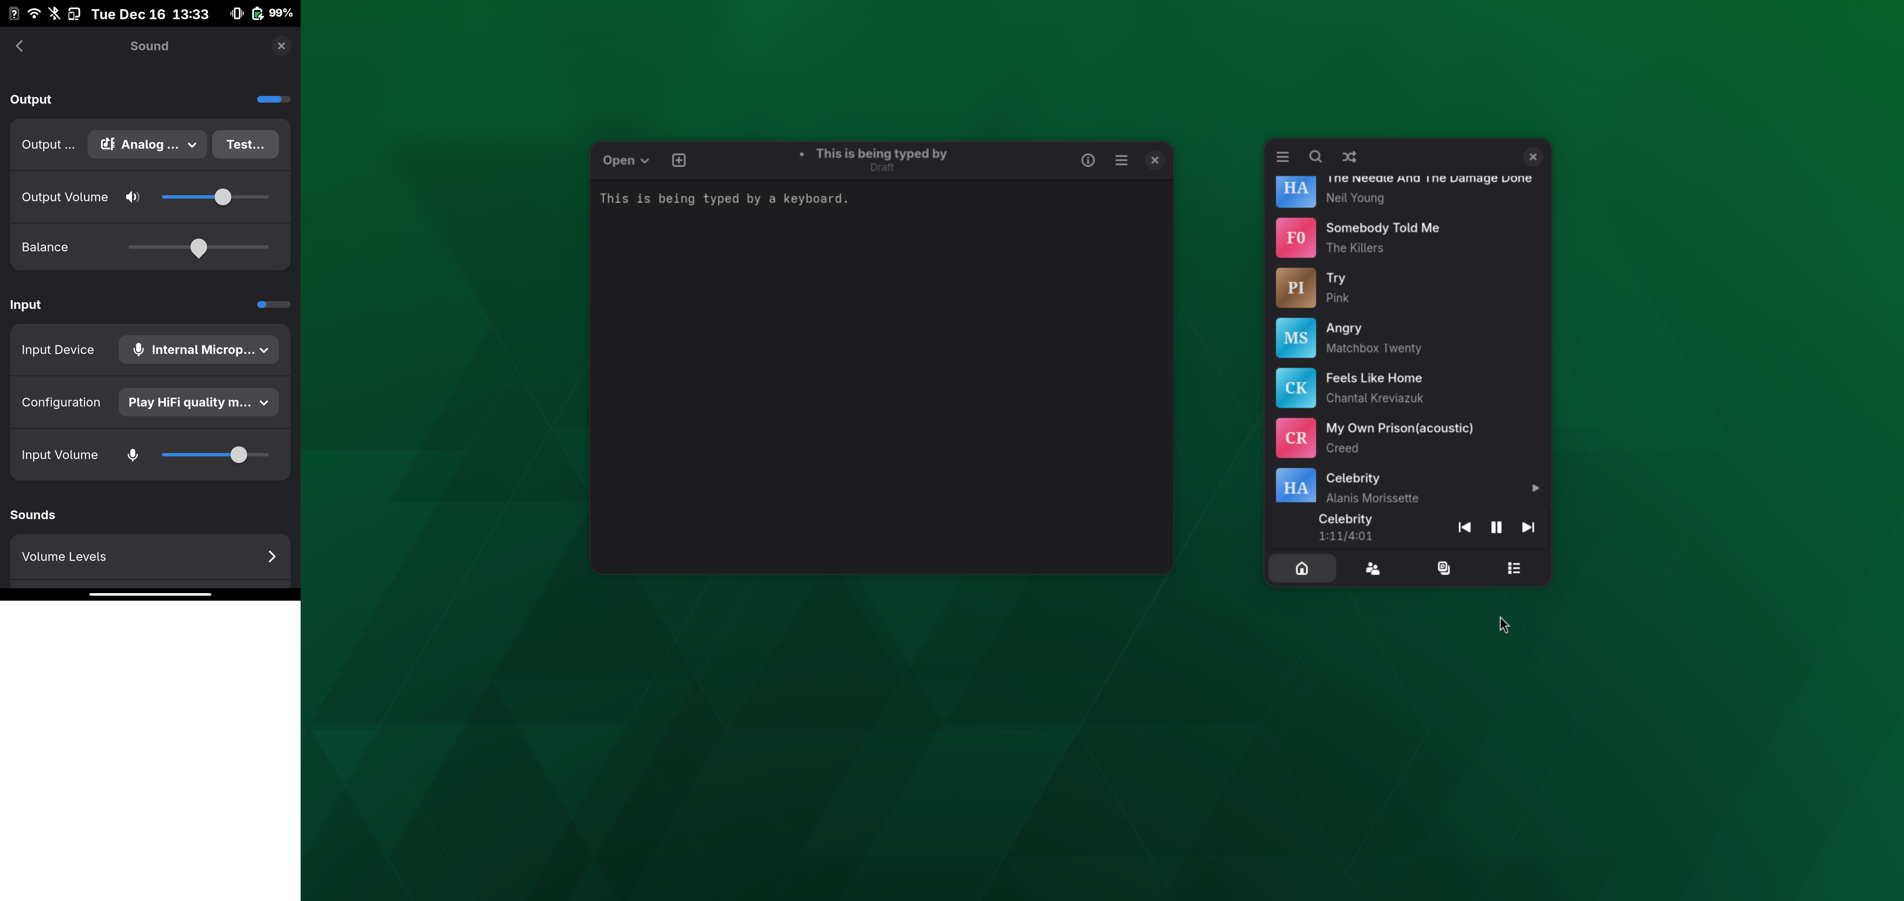Screen dimensions: 1904x901
Task: Switch to the Artists tab in music player
Action: 1372,568
